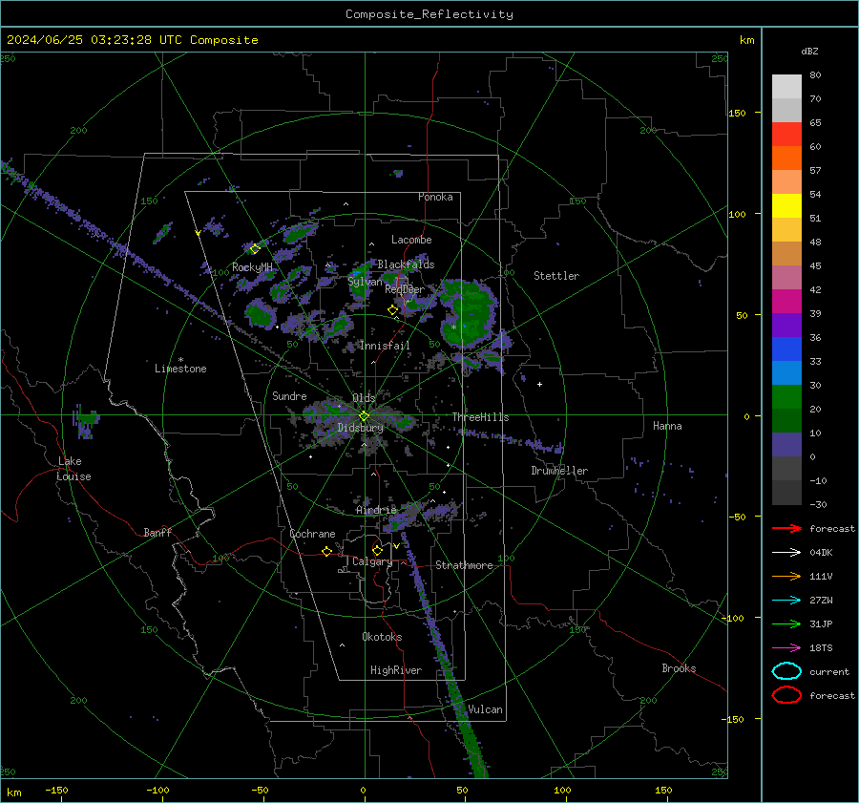Click the Innisfail city label
This screenshot has width=859, height=803.
(x=385, y=346)
